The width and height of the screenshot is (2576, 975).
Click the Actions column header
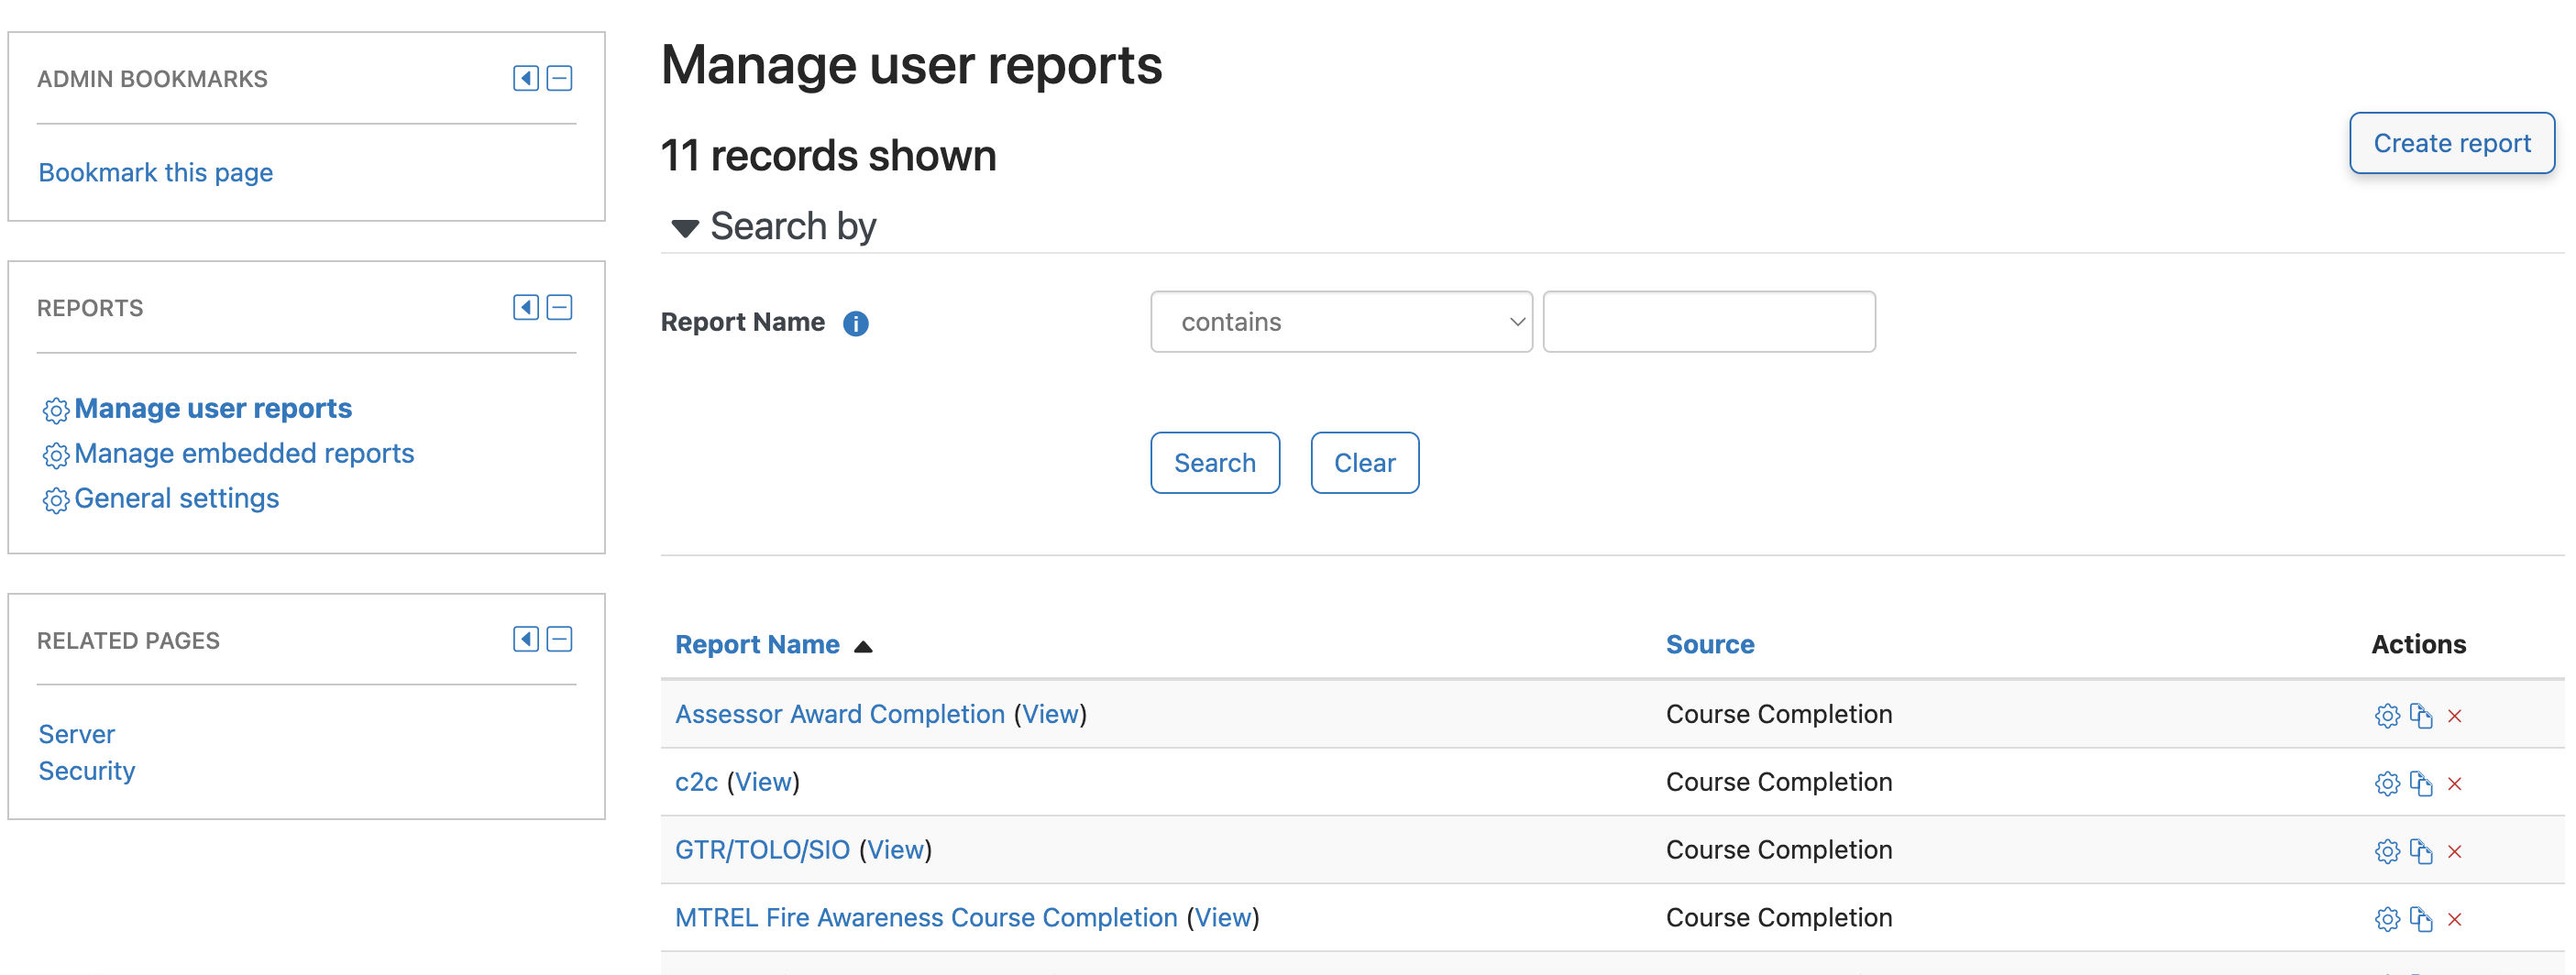pos(2418,645)
